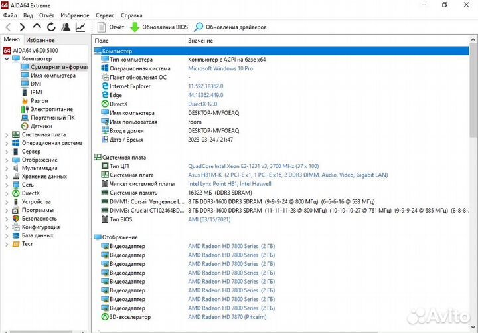Select the highlighted Компьютер header row
478x333 pixels.
281,51
